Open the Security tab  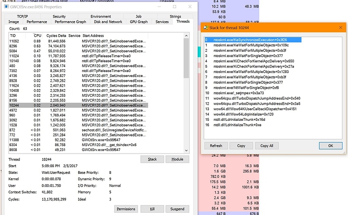[59, 16]
